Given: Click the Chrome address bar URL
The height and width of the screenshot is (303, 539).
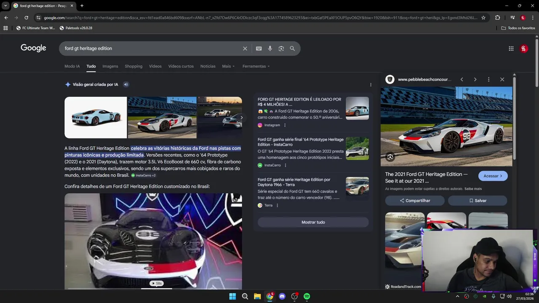Looking at the screenshot, I should pos(260,18).
